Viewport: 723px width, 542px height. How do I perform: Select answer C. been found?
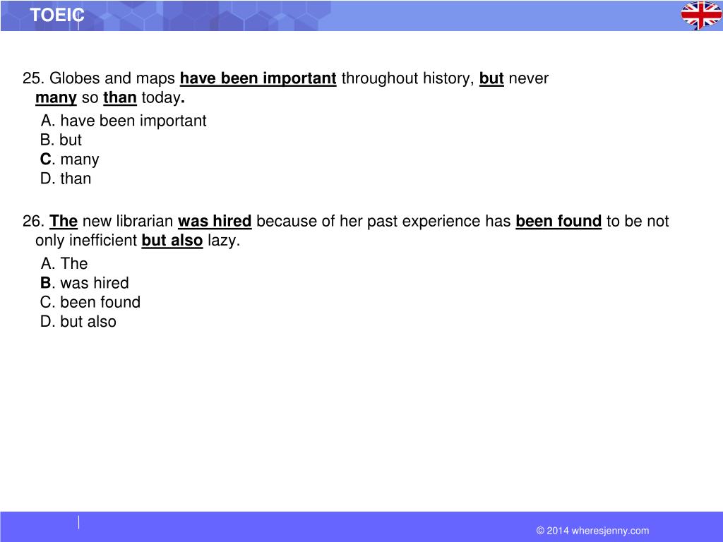[90, 302]
